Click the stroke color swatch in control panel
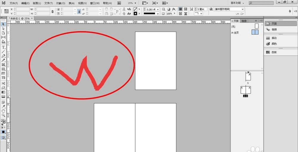Viewport: 298px width, 152px height. (x=135, y=13)
